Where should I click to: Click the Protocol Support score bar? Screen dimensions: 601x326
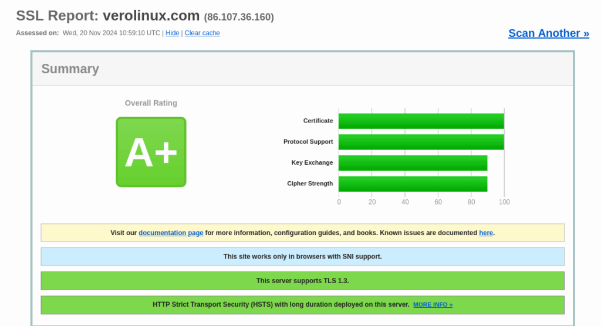coord(421,142)
